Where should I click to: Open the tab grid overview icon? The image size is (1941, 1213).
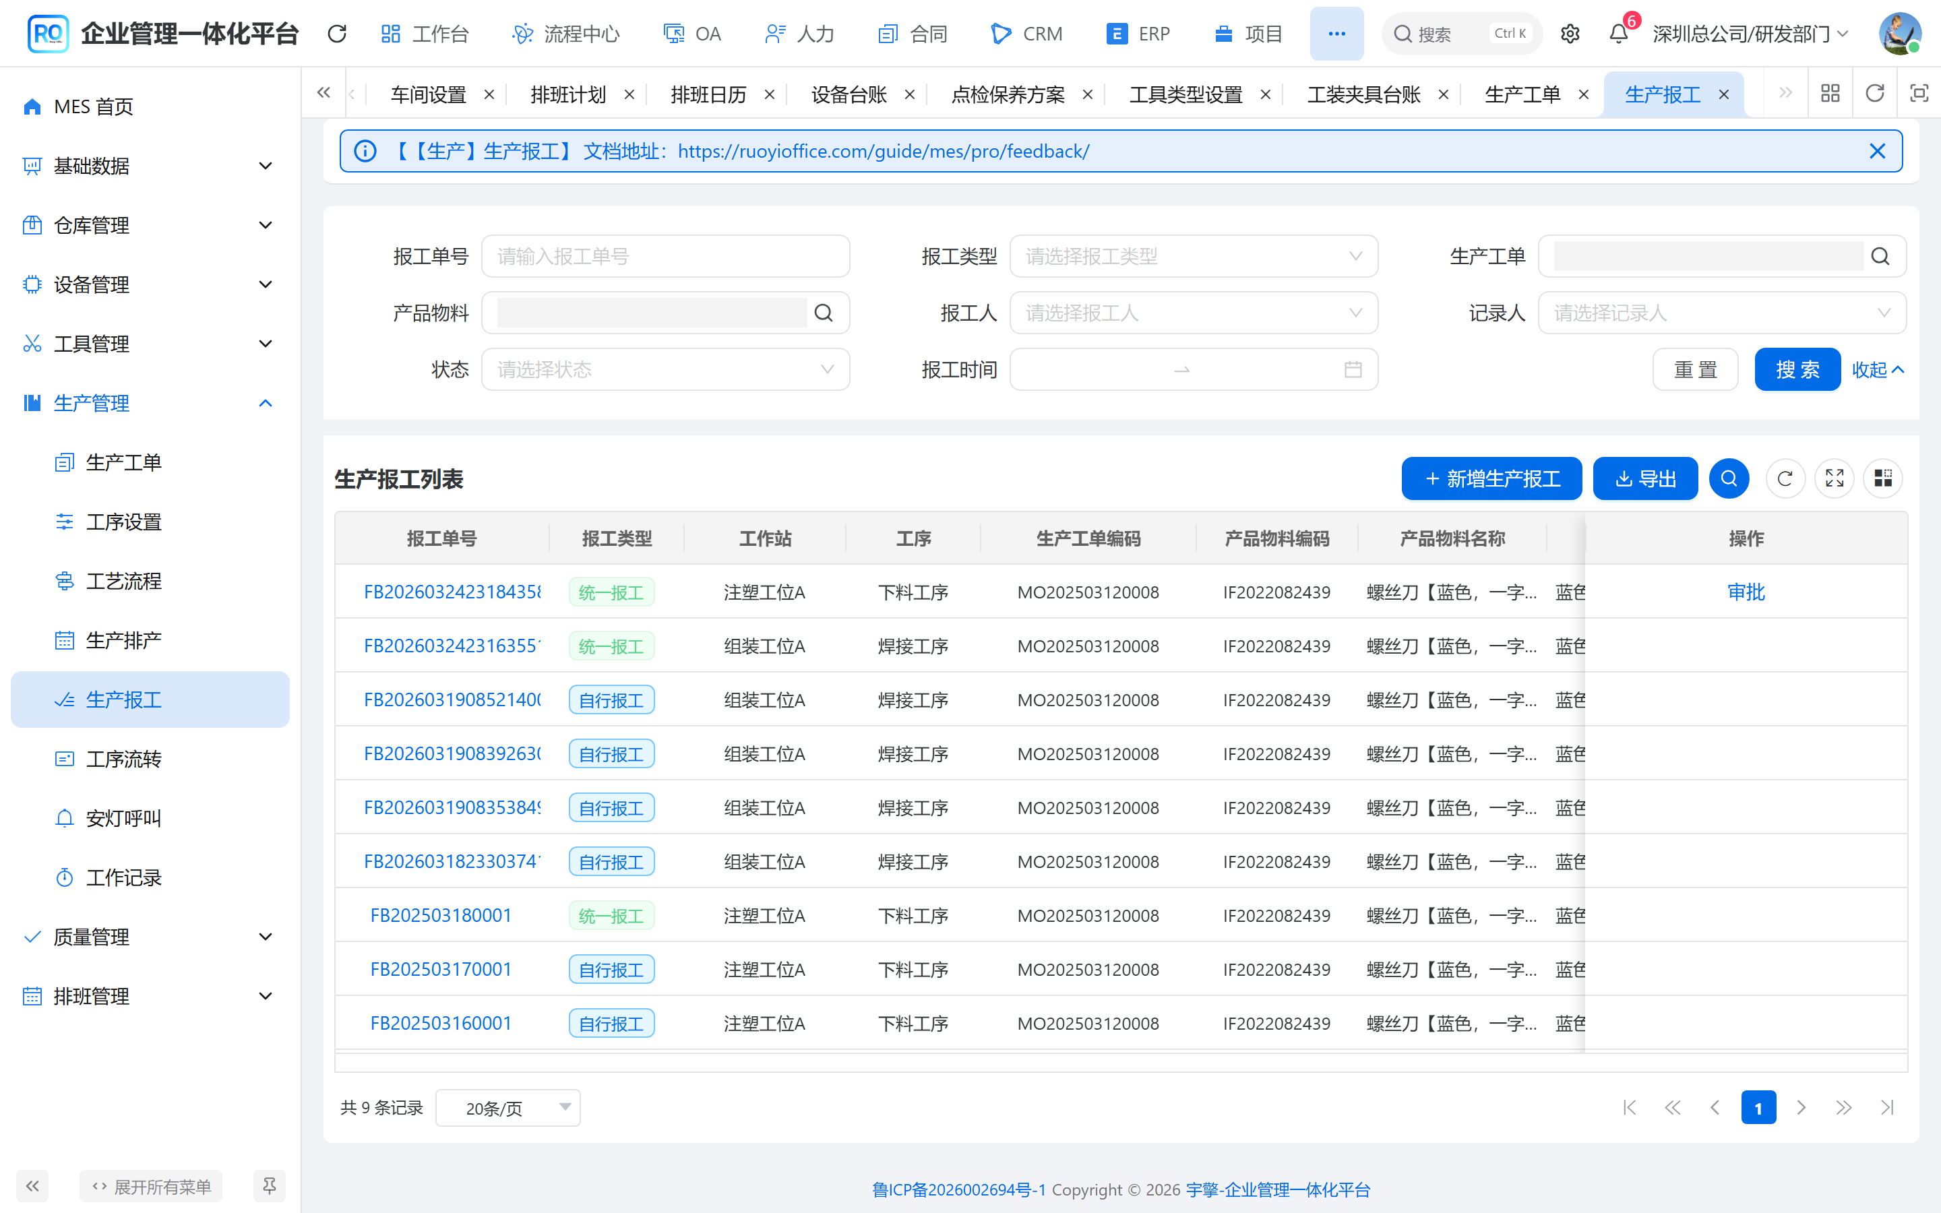coord(1830,94)
